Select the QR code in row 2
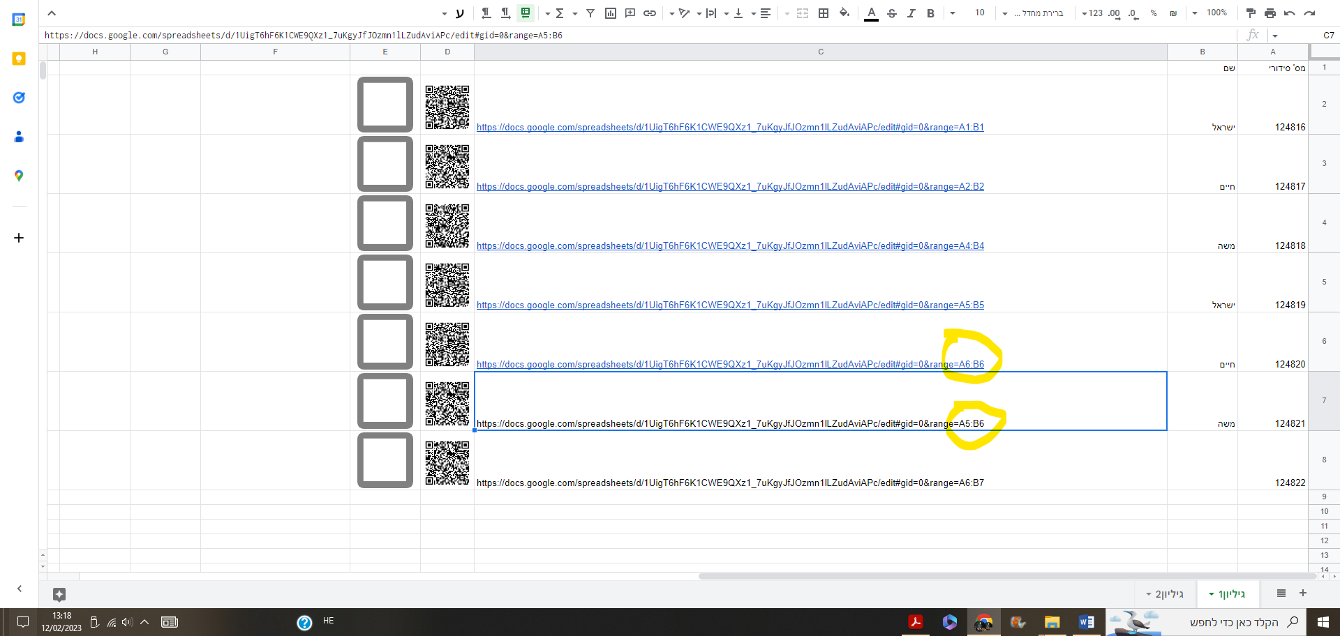 (447, 107)
